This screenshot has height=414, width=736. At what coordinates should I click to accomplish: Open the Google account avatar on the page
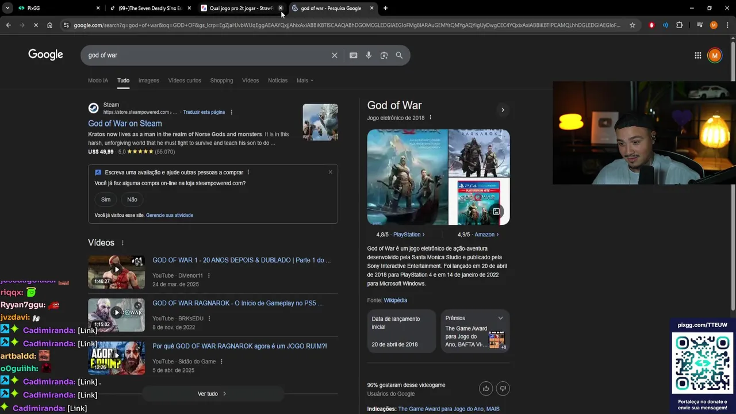coord(715,55)
